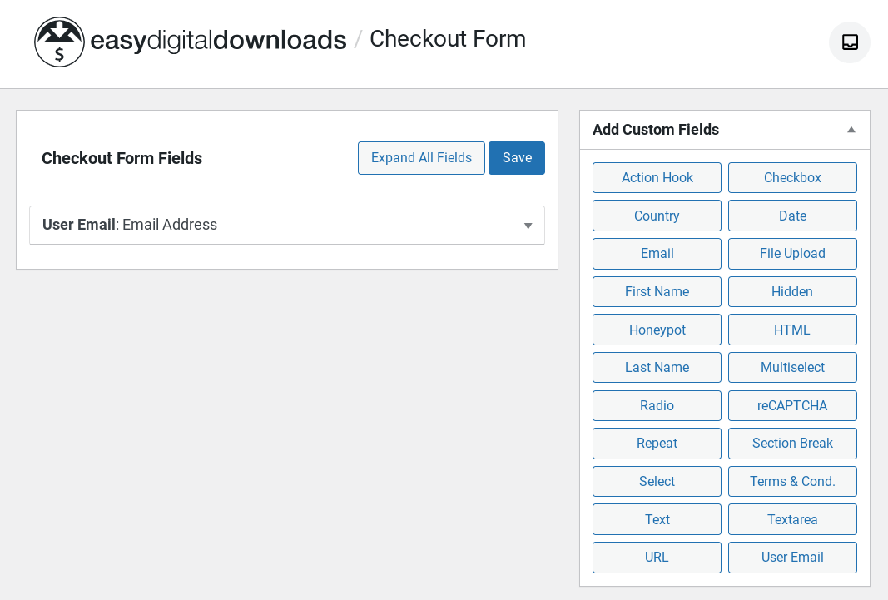
Task: Collapse the Add Custom Fields panel
Action: tap(851, 130)
